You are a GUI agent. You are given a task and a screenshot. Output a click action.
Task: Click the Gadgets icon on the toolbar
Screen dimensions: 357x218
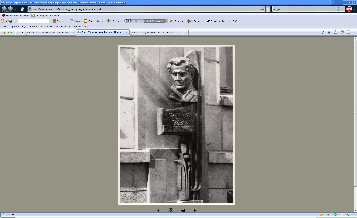[189, 21]
